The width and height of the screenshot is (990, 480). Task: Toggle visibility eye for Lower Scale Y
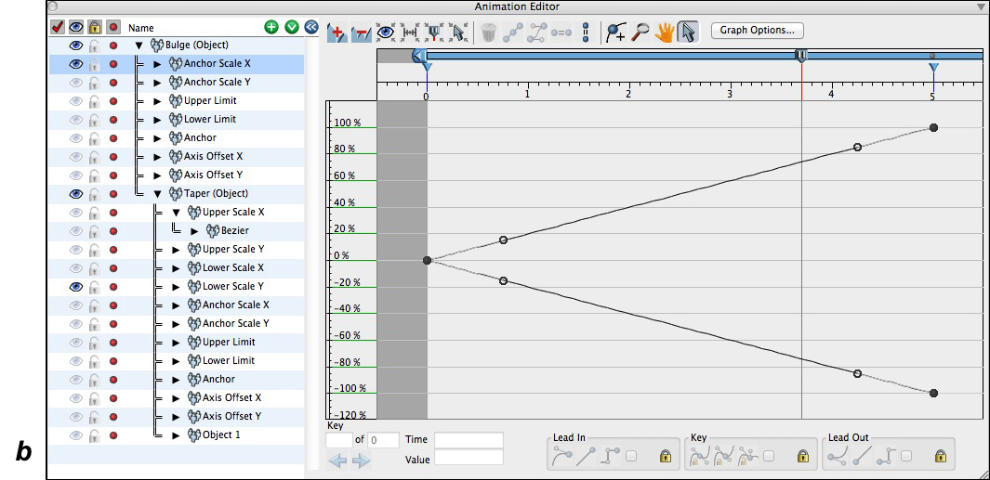pyautogui.click(x=76, y=286)
